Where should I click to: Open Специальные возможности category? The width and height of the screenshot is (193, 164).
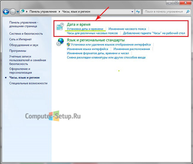28,83
